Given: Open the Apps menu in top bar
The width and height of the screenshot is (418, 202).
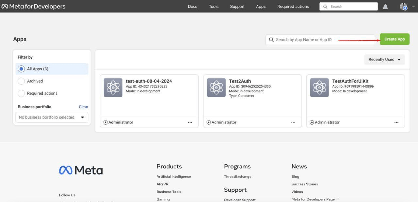Looking at the screenshot, I should point(261,6).
